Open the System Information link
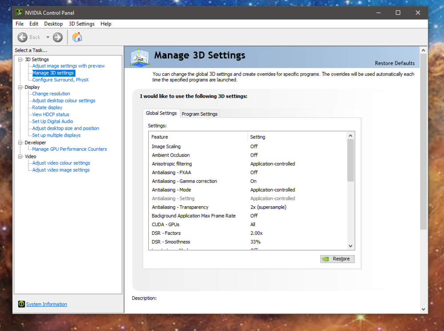The width and height of the screenshot is (444, 331). point(47,304)
